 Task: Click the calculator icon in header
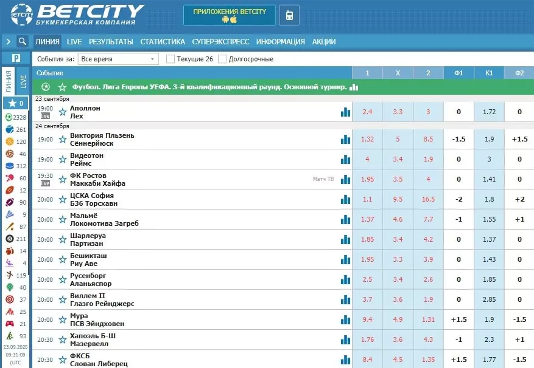coord(289,15)
